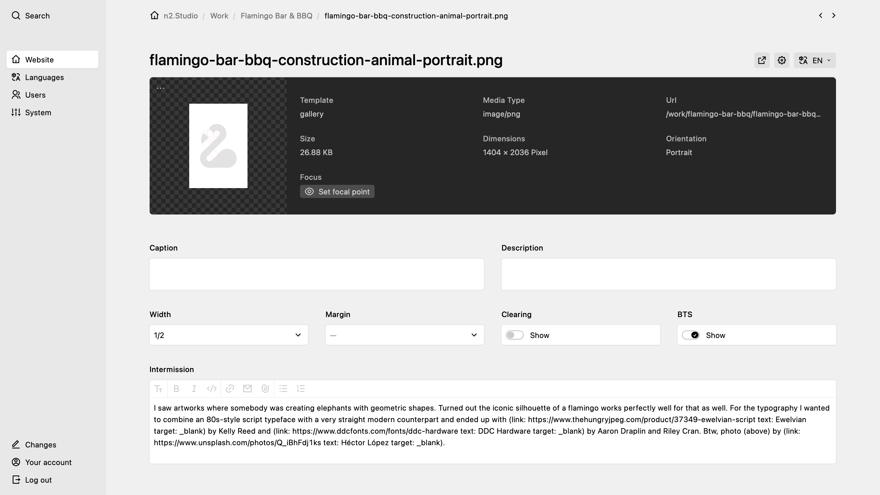Insert bullet list in Intermission editor

(x=283, y=388)
